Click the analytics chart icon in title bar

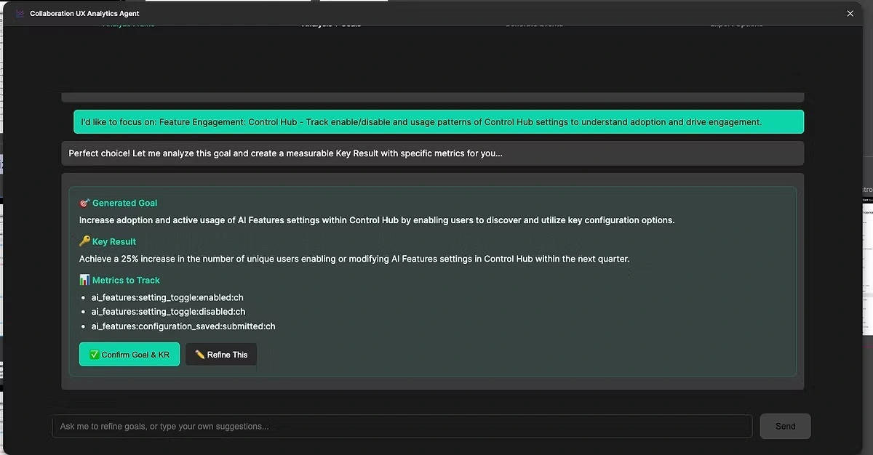coord(20,13)
